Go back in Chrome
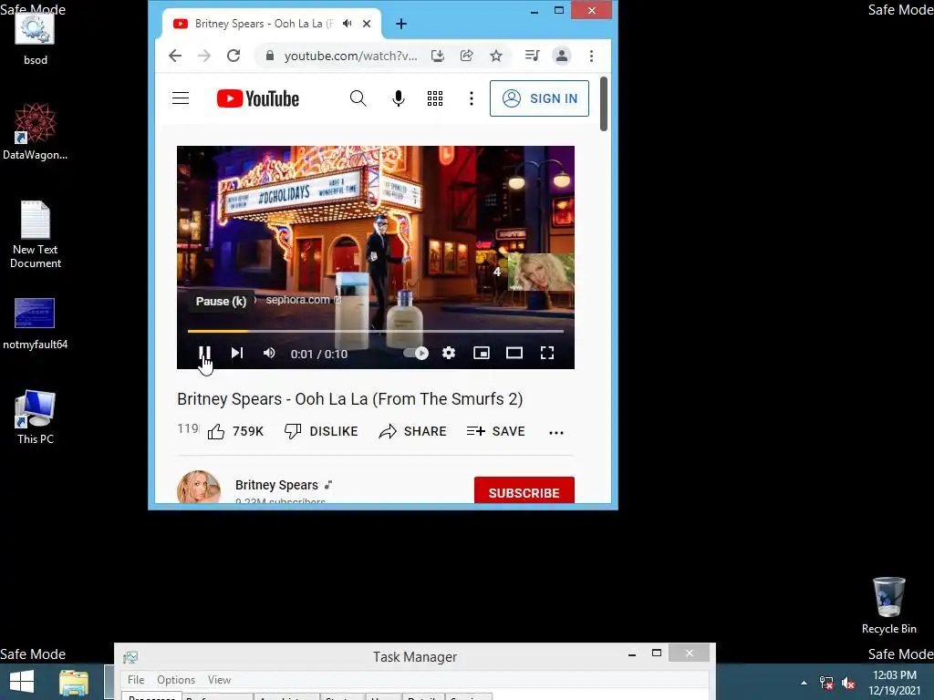This screenshot has width=934, height=700. 175,56
